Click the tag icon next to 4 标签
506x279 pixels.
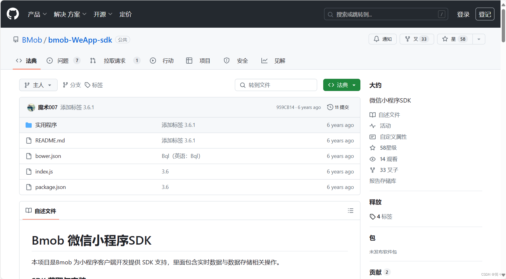(x=372, y=217)
